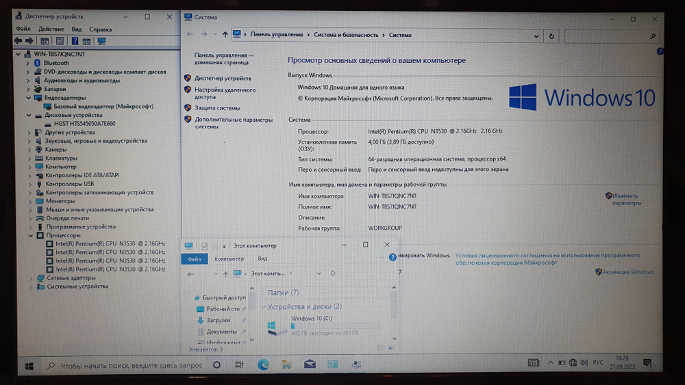
Task: Scan for hardware changes toolbar icon
Action: pyautogui.click(x=101, y=41)
